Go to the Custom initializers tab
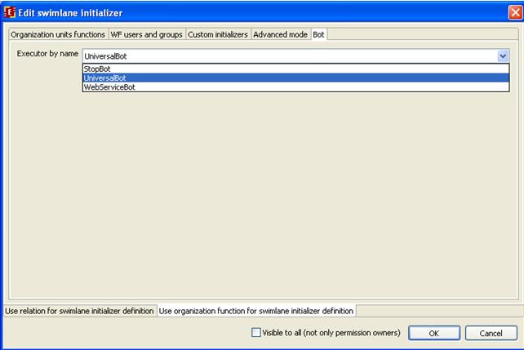 (218, 35)
